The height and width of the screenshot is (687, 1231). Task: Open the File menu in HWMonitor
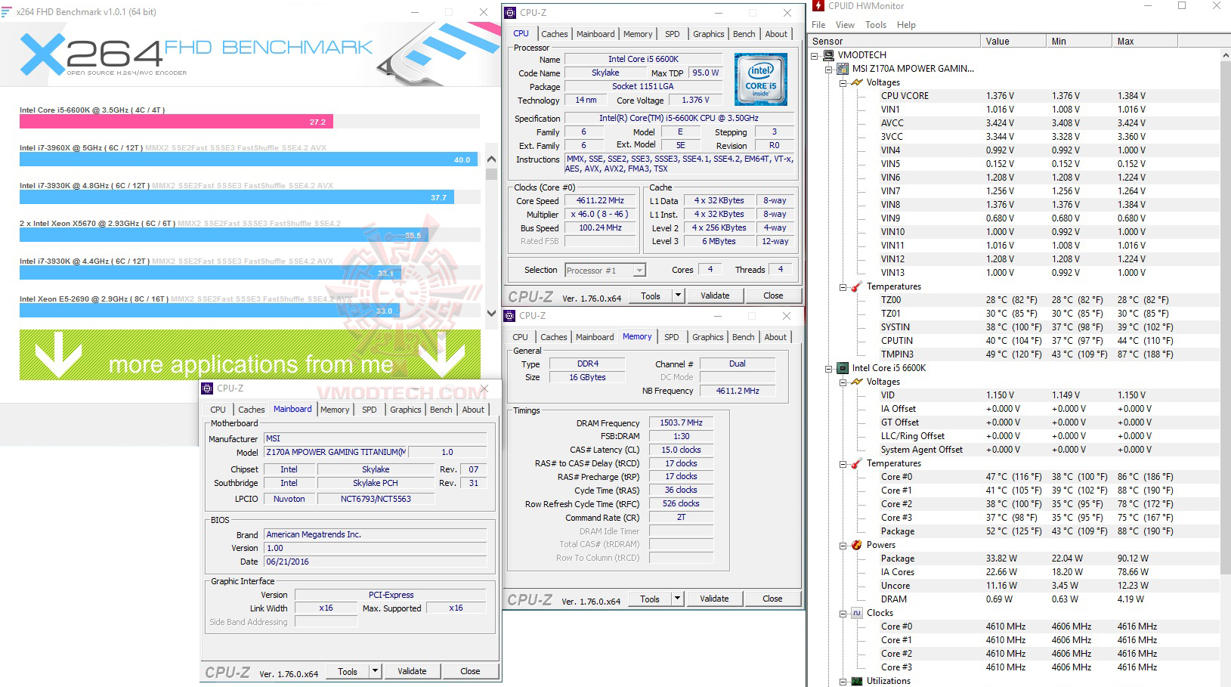click(x=818, y=25)
